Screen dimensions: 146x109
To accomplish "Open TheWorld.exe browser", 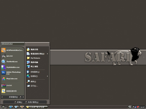I will tap(12, 62).
